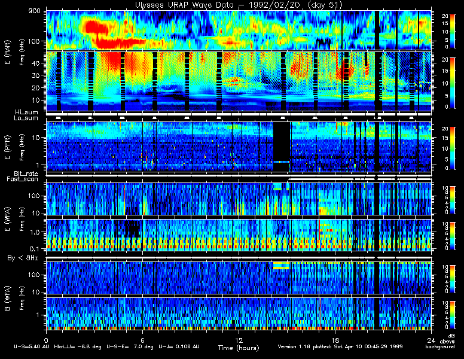Click the color bar beside the 900 kHz panel
The width and height of the screenshot is (464, 359).
pos(453,31)
